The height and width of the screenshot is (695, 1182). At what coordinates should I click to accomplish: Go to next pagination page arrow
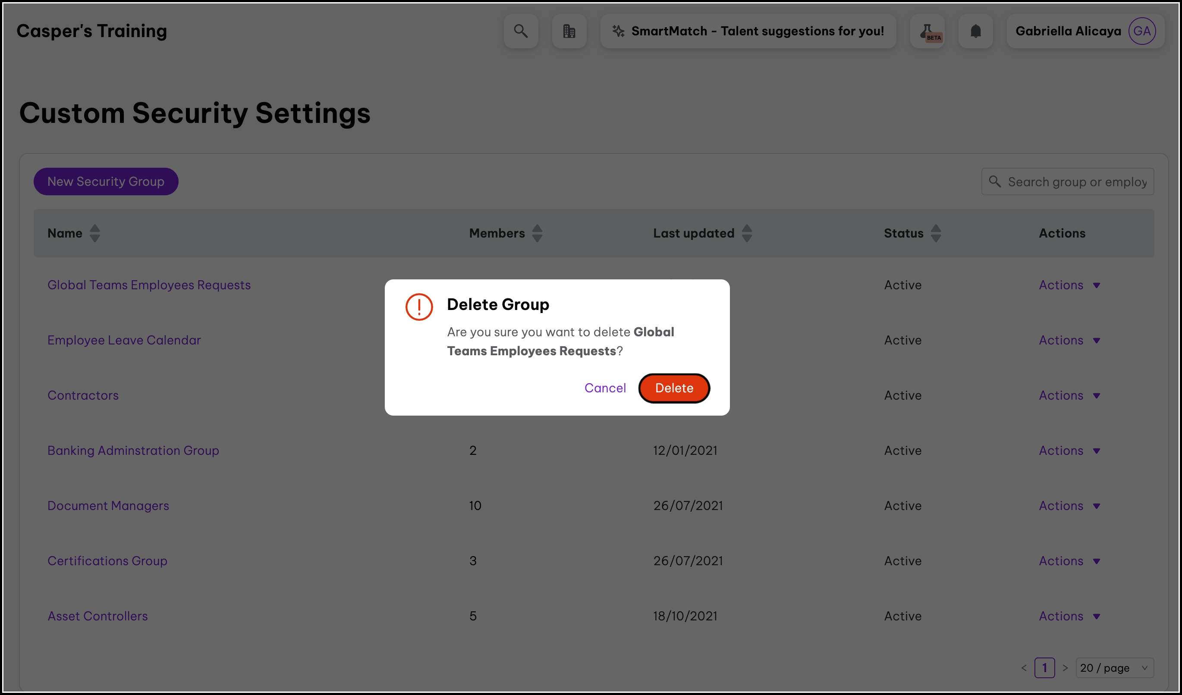(1065, 668)
